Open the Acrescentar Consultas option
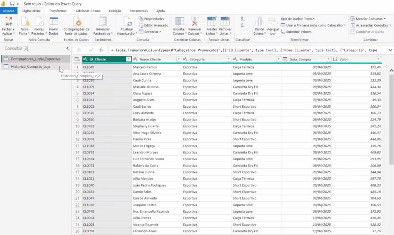Viewport: 394px width, 235px height. coord(371,25)
